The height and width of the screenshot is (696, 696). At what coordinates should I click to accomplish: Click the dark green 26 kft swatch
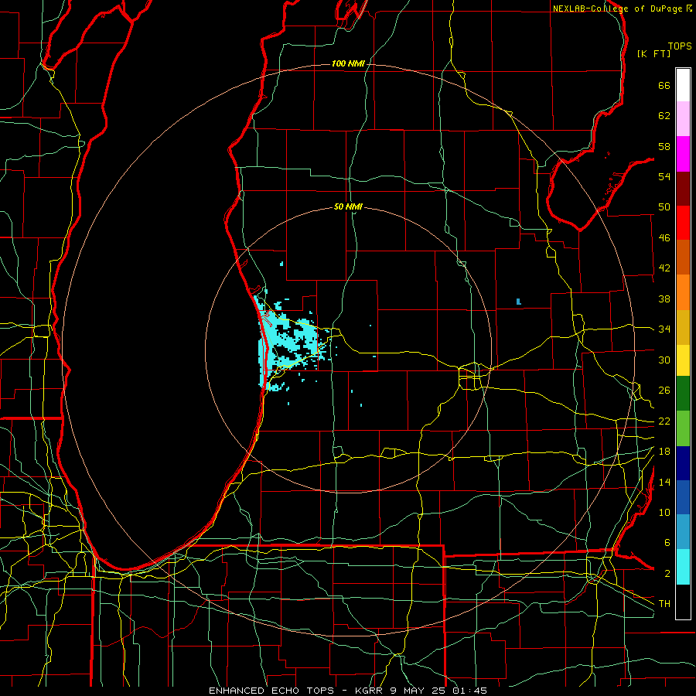683,394
